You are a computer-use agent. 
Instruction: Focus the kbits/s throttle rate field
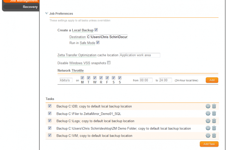click(66, 80)
